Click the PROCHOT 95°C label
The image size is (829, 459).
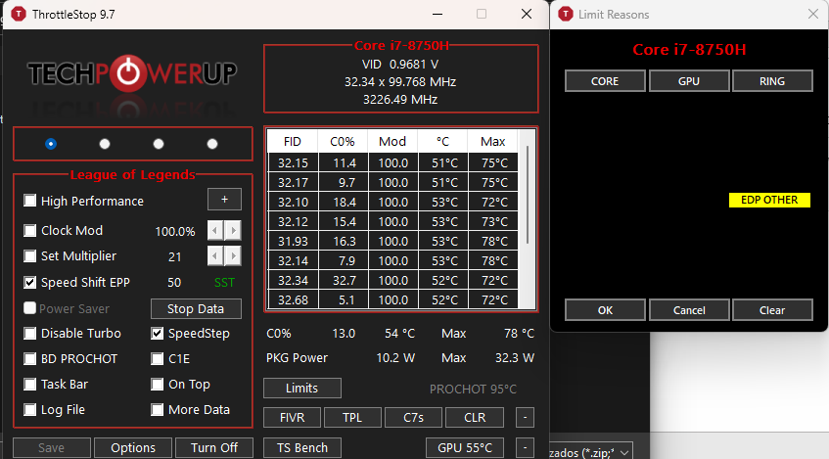click(x=473, y=390)
